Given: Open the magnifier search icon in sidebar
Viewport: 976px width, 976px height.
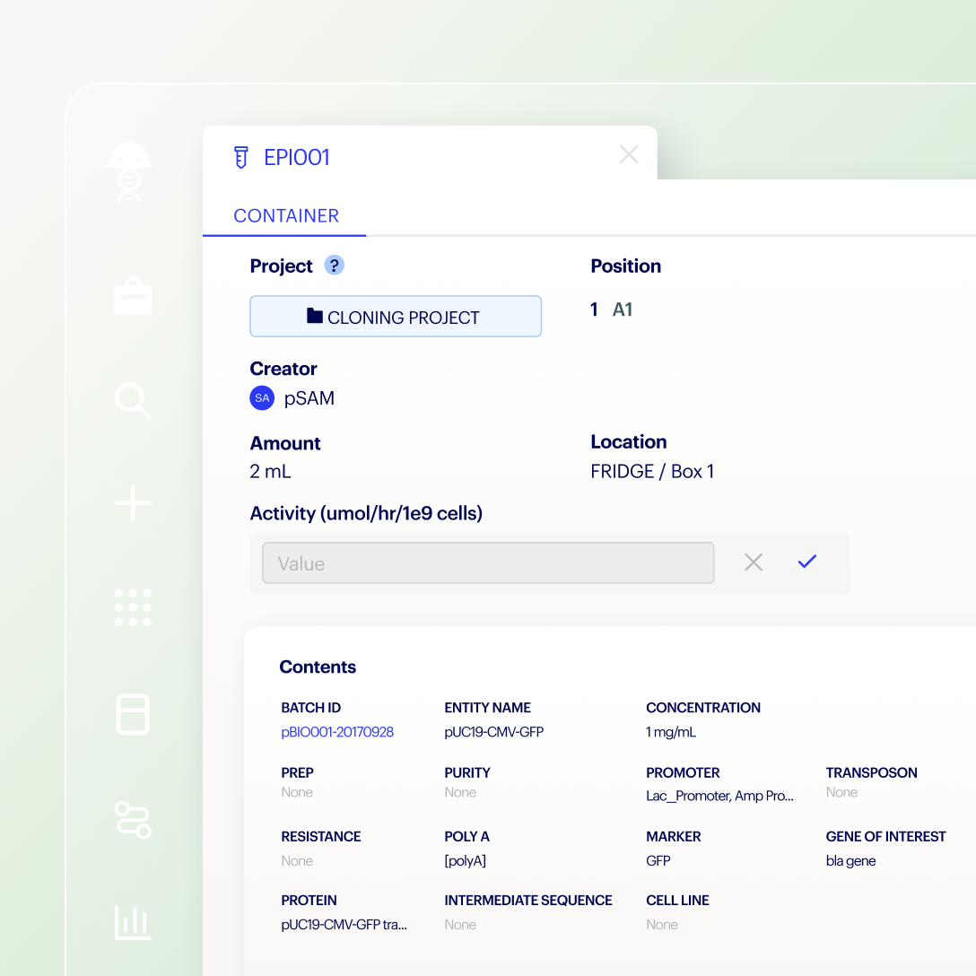Looking at the screenshot, I should [133, 400].
